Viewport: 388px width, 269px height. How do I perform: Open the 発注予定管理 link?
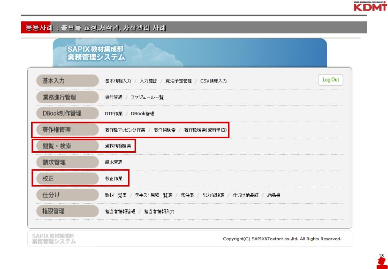click(x=178, y=81)
